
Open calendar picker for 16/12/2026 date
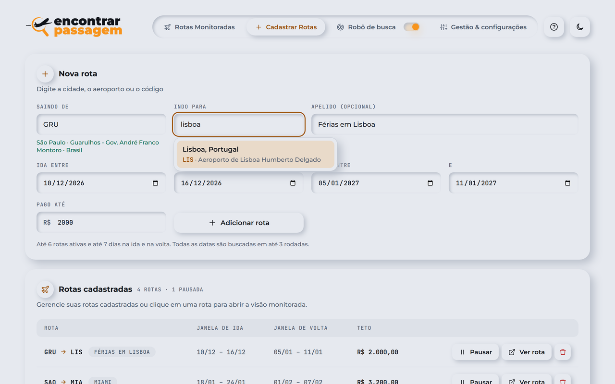(293, 183)
